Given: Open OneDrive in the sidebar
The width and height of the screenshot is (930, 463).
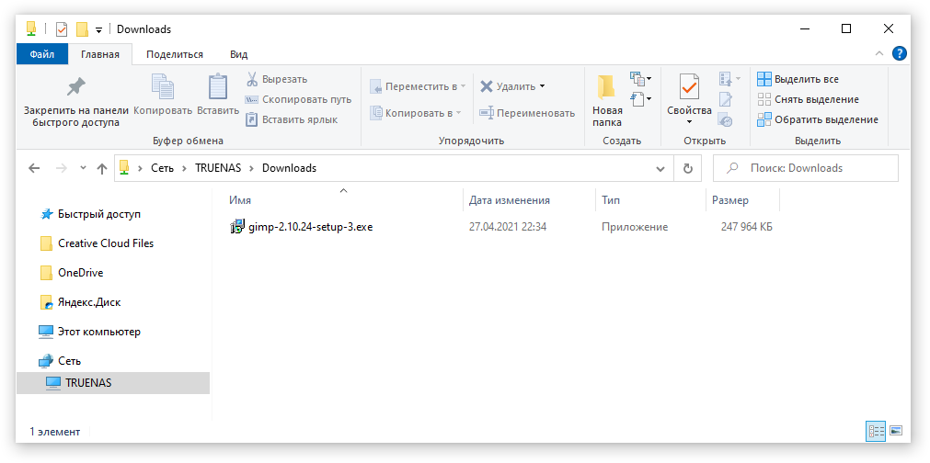Looking at the screenshot, I should coord(80,273).
